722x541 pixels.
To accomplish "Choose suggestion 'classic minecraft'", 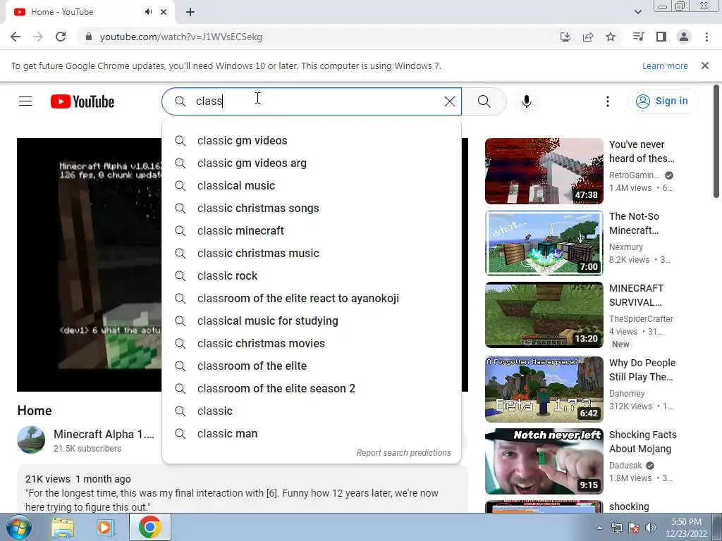I will click(x=312, y=230).
